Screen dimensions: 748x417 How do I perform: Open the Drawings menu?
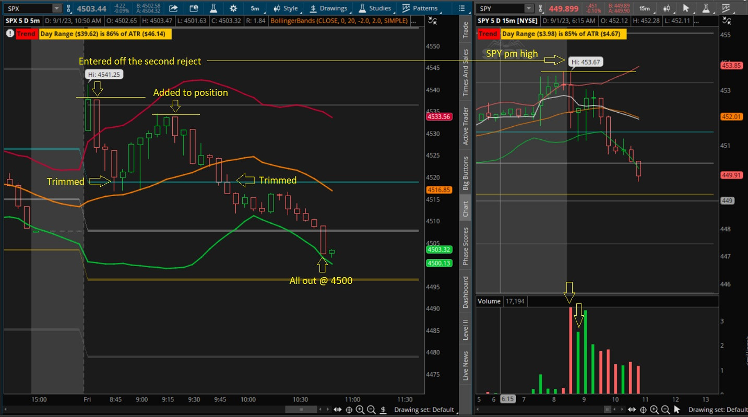click(x=328, y=8)
